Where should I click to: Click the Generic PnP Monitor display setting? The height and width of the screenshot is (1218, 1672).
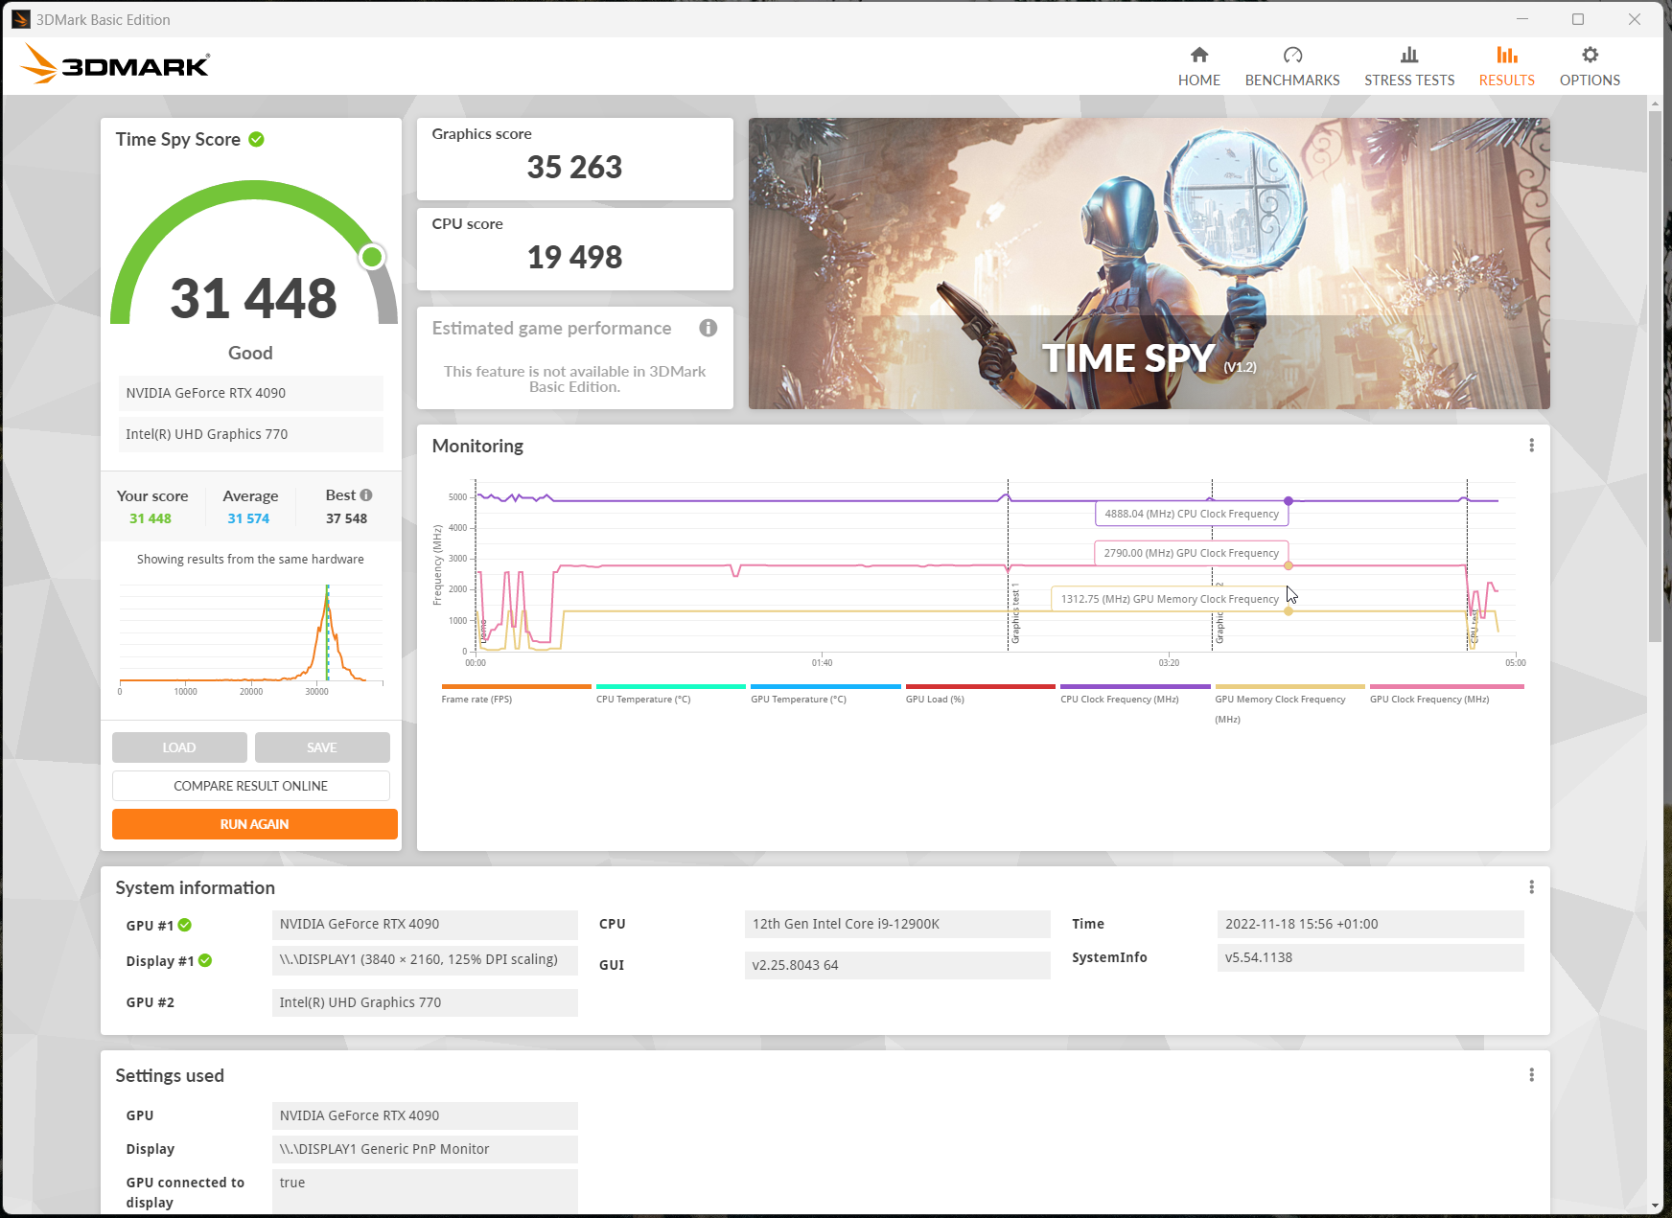click(x=425, y=1149)
